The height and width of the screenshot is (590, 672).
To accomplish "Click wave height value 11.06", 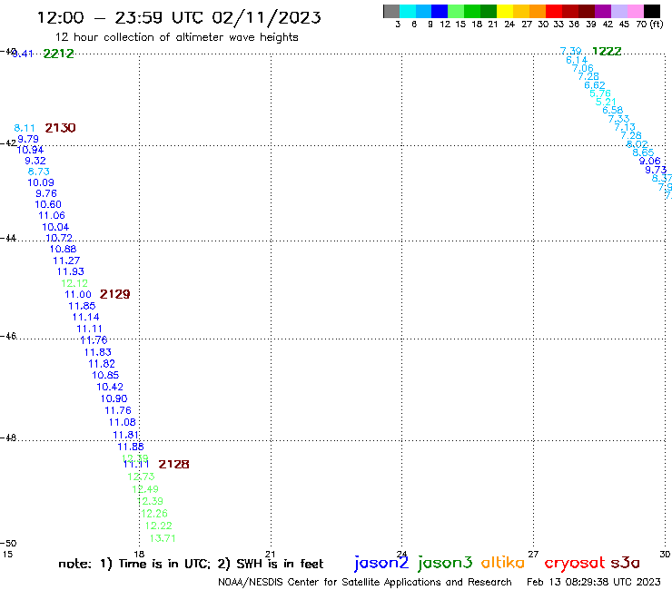I will [52, 215].
